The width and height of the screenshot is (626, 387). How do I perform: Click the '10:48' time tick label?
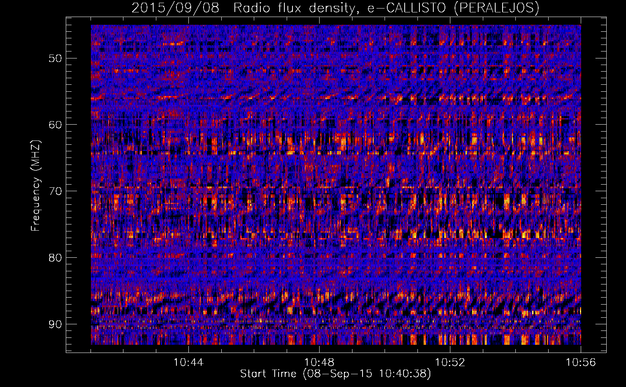coord(319,363)
